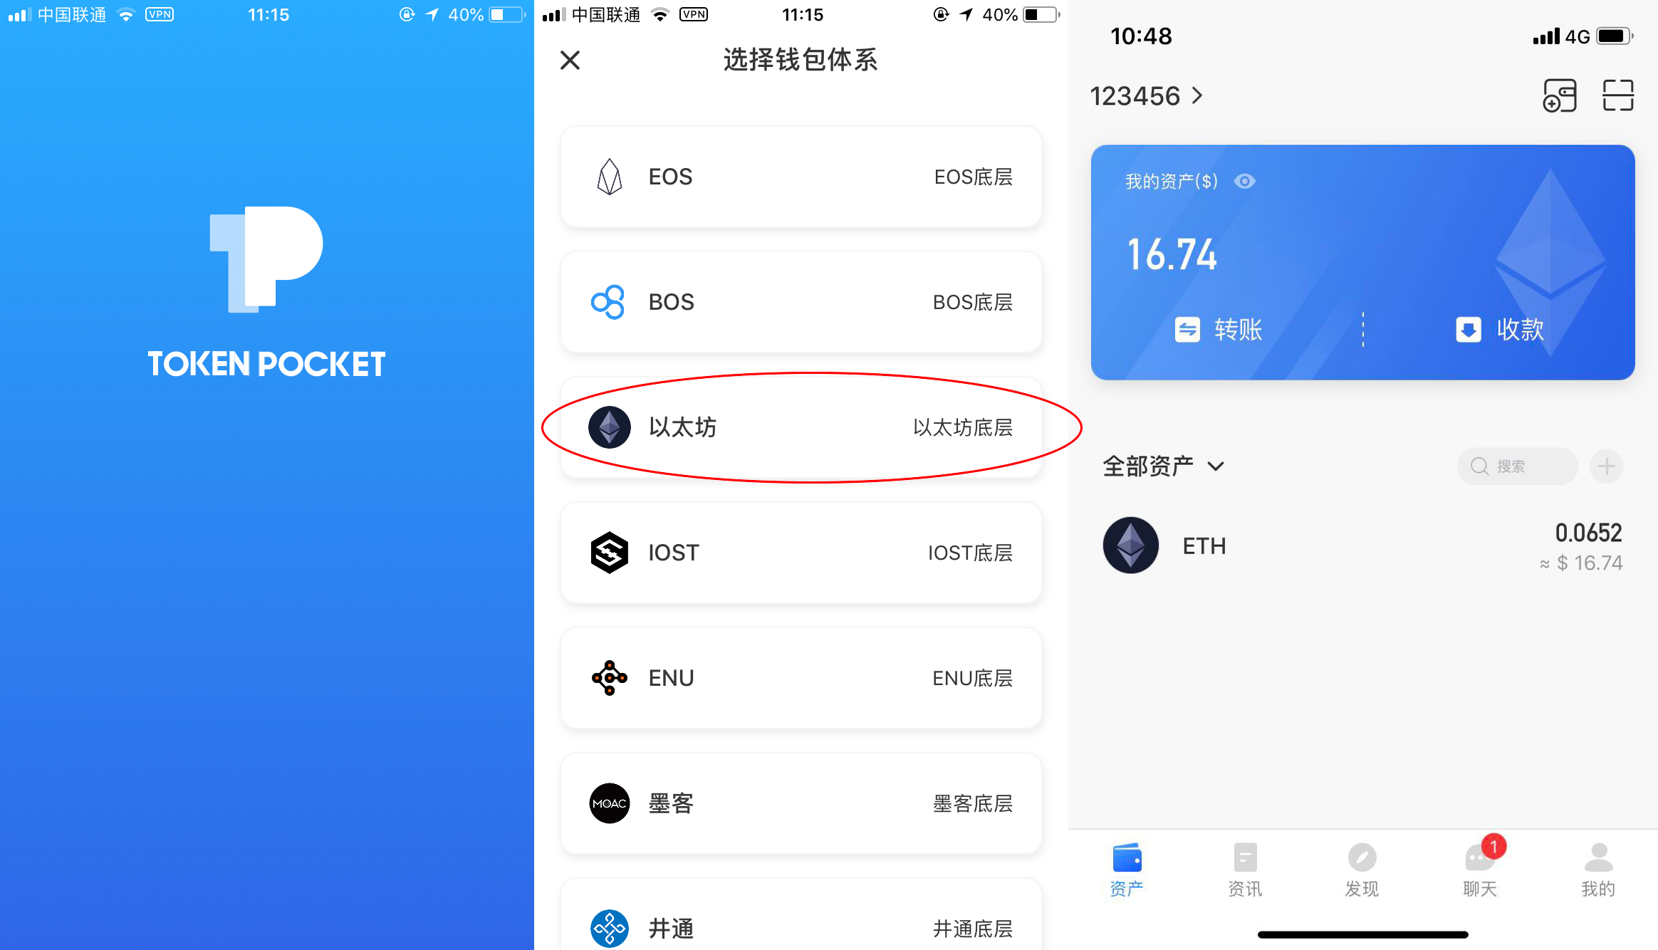The width and height of the screenshot is (1658, 950).
Task: Click the ETH asset icon
Action: click(1130, 545)
